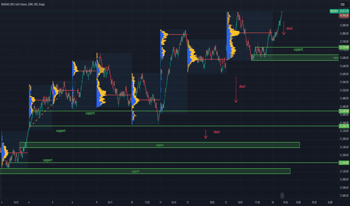Click the 21,760.00 price axis value
This screenshot has width=350, height=206.
(x=344, y=42)
